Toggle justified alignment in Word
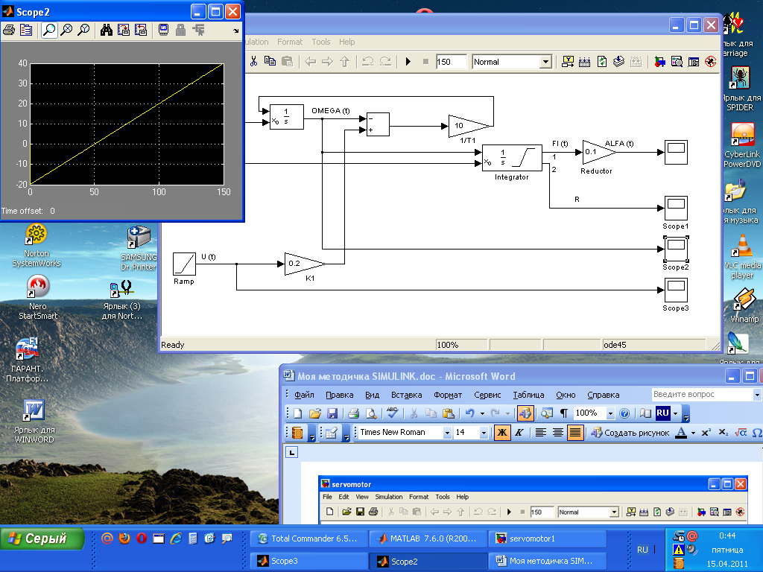 (575, 433)
